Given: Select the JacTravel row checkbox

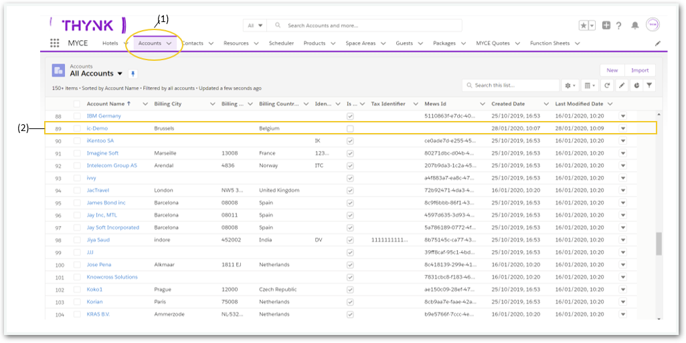Looking at the screenshot, I should pyautogui.click(x=77, y=191).
